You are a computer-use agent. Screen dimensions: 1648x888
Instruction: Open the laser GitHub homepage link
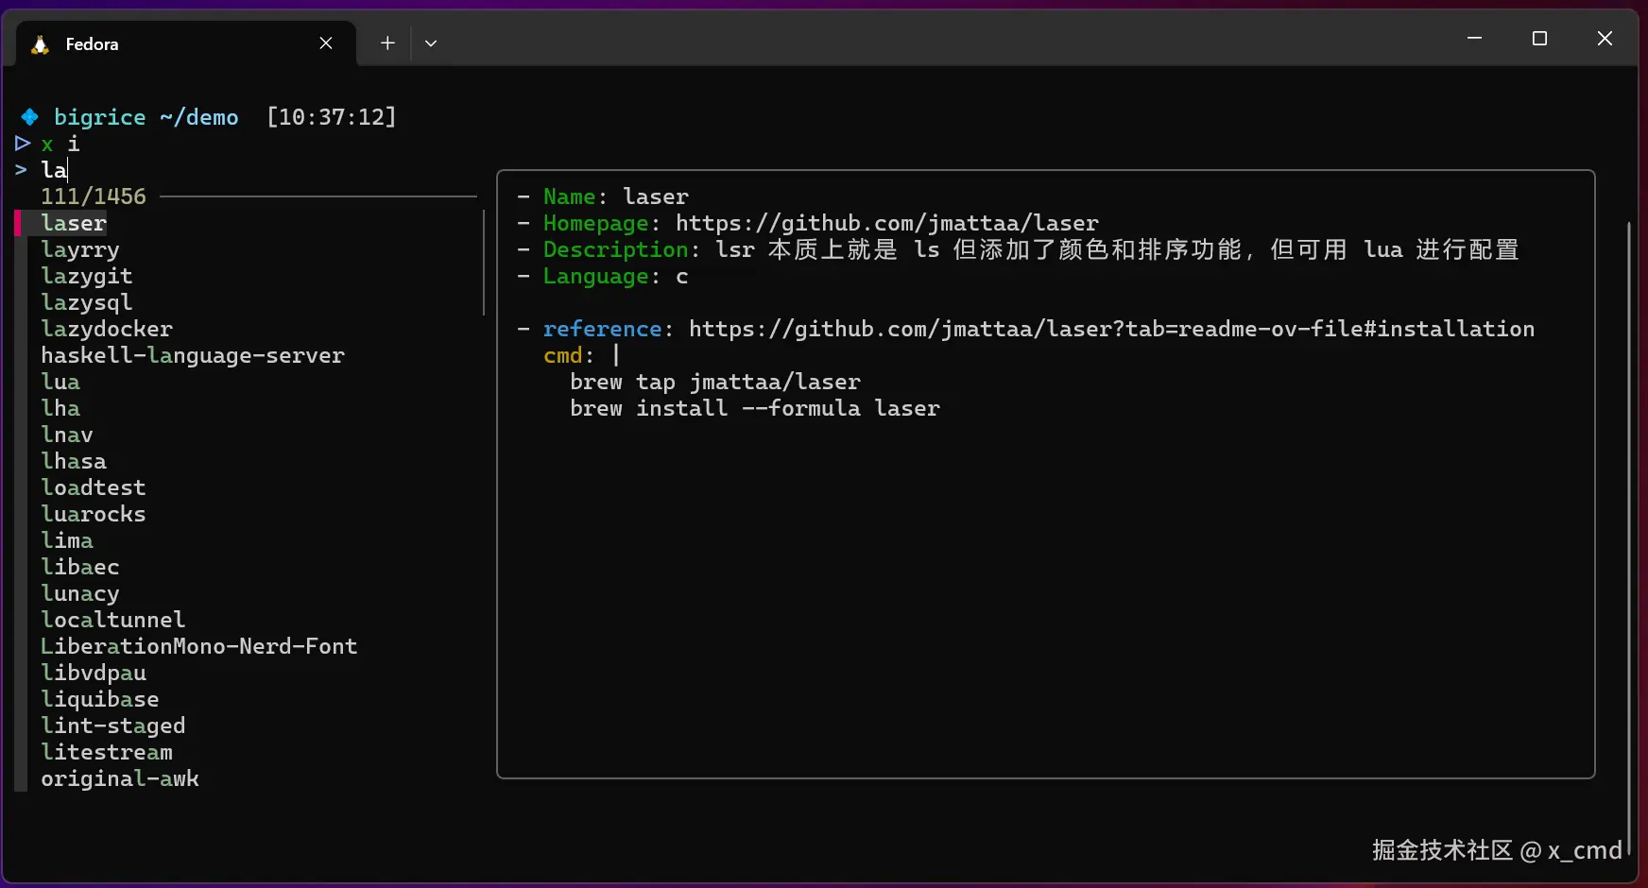[886, 223]
